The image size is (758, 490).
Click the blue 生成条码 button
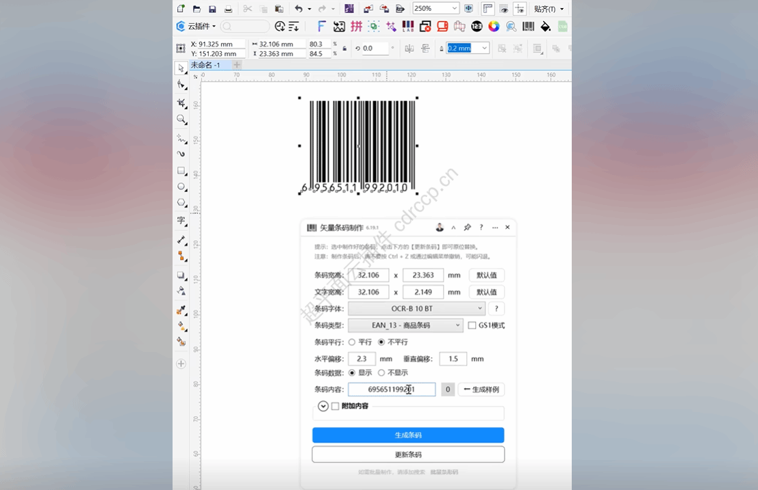(x=408, y=435)
